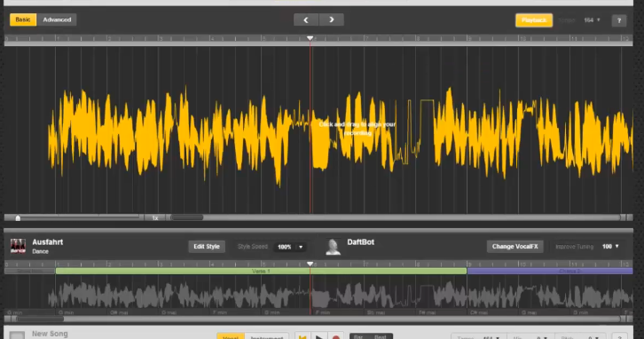Viewport: 644px width, 339px height.
Task: Open the Improve Tuning 100 dropdown
Action: coord(610,247)
